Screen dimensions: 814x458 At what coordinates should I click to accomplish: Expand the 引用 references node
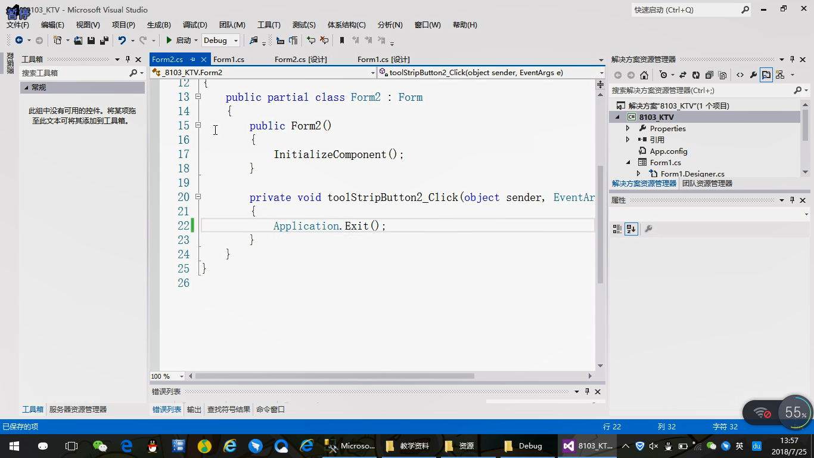click(x=627, y=140)
